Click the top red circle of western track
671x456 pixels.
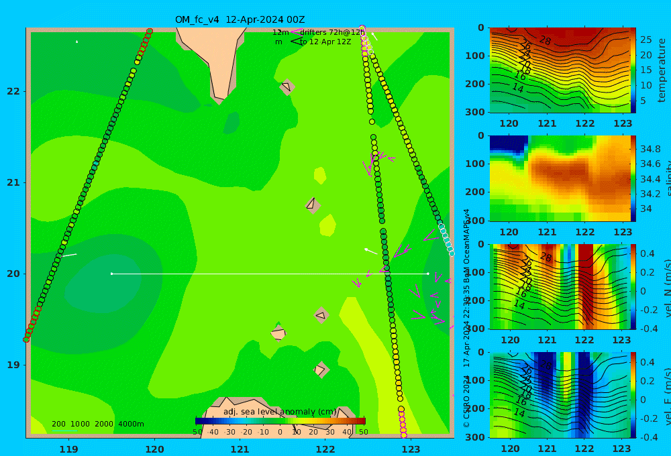click(x=150, y=32)
